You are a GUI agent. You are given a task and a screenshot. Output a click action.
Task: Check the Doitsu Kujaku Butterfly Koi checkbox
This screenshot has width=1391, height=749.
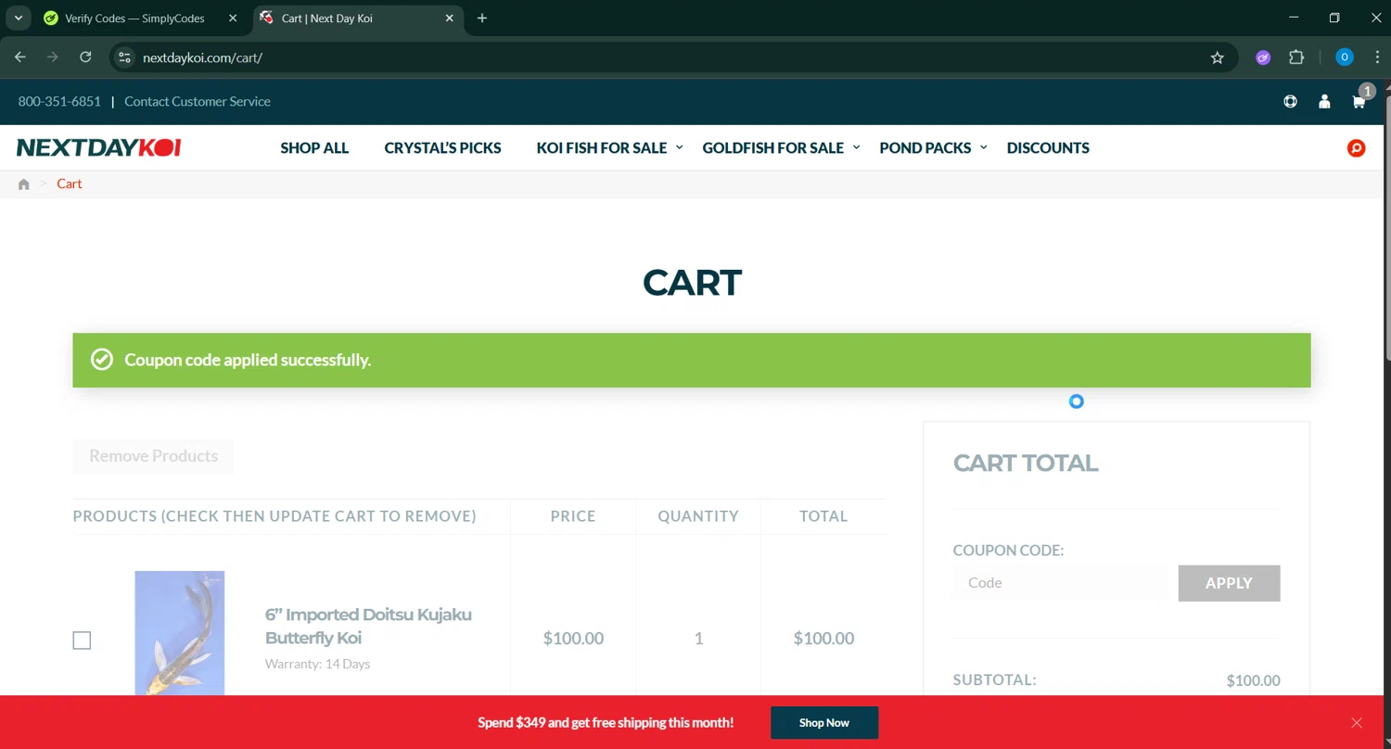tap(82, 641)
